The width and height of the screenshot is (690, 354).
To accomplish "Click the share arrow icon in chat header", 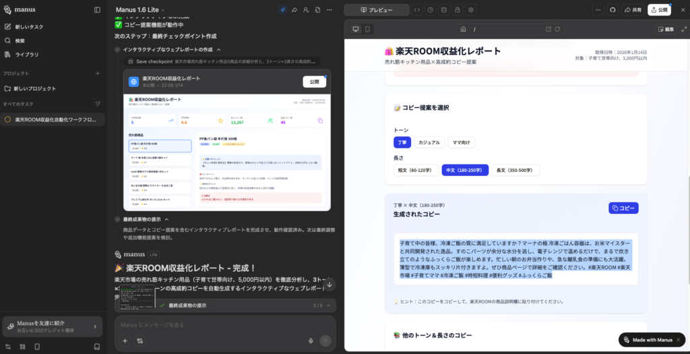I will tap(294, 9).
